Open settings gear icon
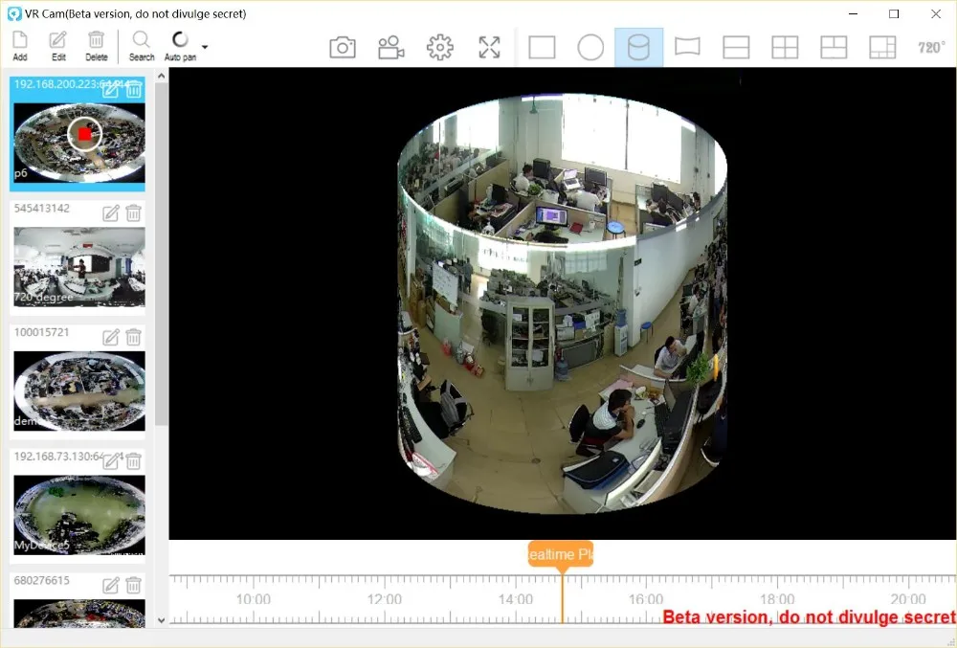The height and width of the screenshot is (648, 957). click(x=440, y=47)
